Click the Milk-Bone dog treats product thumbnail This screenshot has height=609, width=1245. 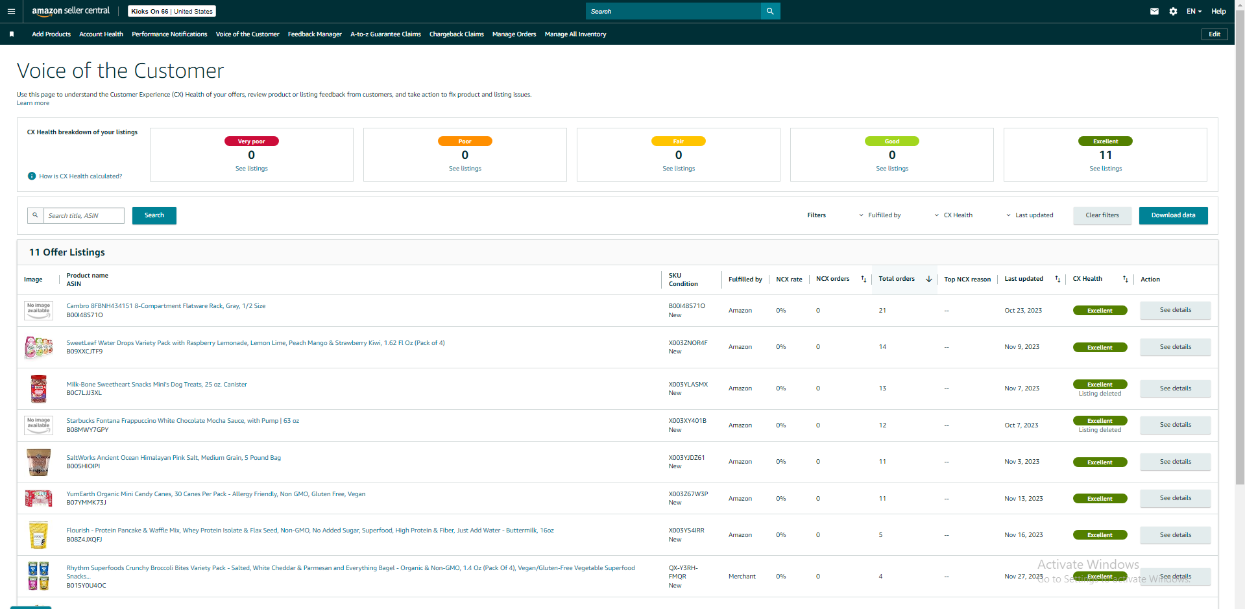tap(38, 388)
